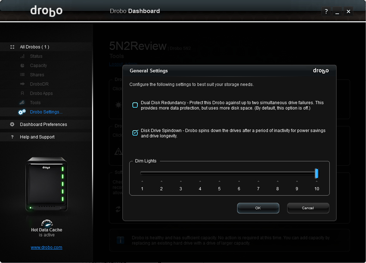Click the Tools wrench icon
Viewport: 366px width, 263px height.
(x=22, y=102)
